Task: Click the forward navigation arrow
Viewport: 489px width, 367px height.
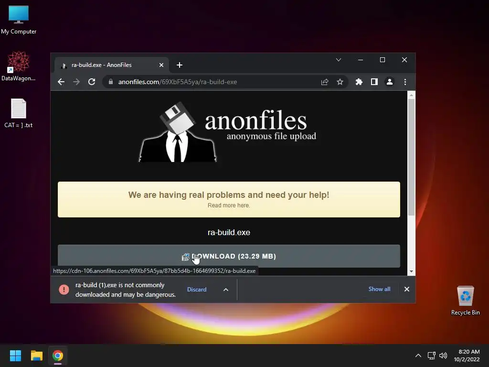Action: pos(76,82)
